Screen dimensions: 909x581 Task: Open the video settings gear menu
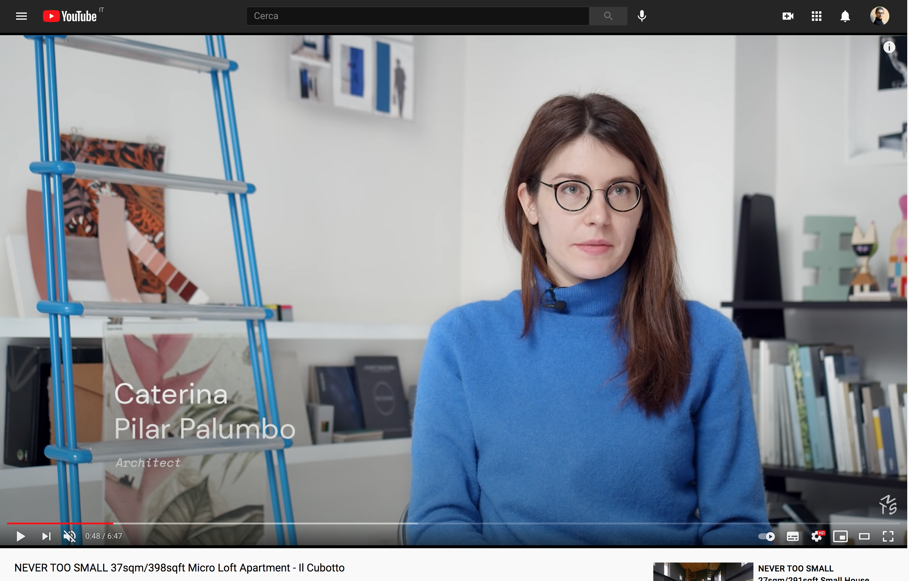(x=817, y=536)
